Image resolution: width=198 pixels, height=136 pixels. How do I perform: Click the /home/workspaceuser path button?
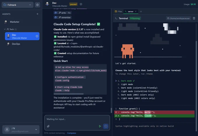coord(178,18)
